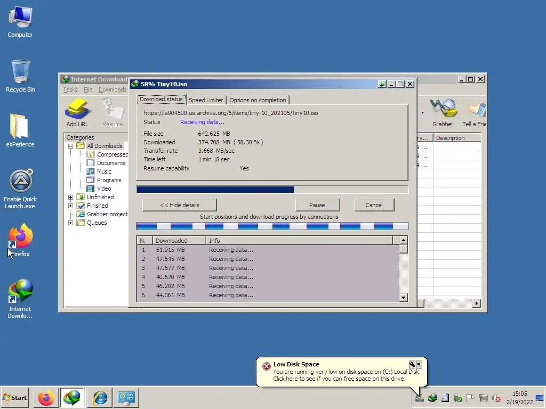Image resolution: width=546 pixels, height=409 pixels.
Task: Select Enable Quick Launch.exe desktop icon
Action: coord(20,189)
